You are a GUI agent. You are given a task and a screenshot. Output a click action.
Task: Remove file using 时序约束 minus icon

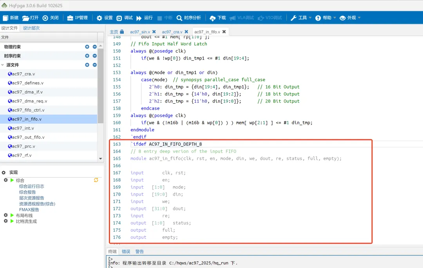(94, 56)
